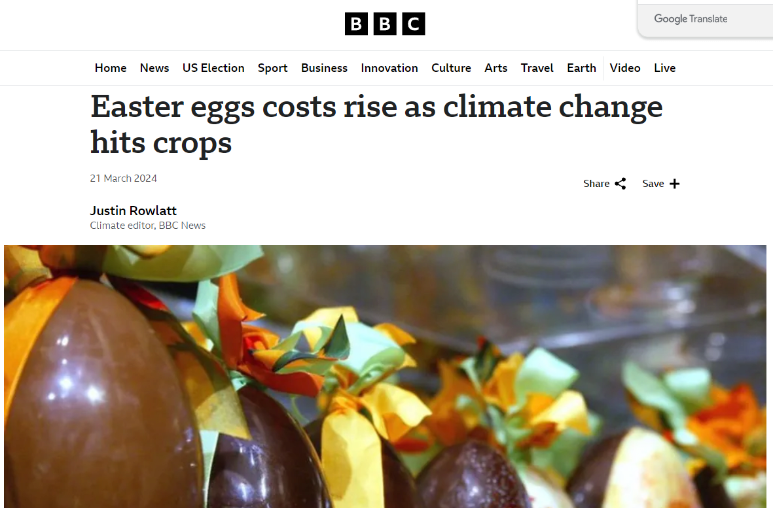Open the News section

(x=154, y=68)
